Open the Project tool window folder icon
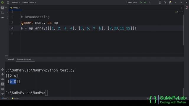Image resolution: width=189 pixels, height=106 pixels. click(x=2, y=8)
